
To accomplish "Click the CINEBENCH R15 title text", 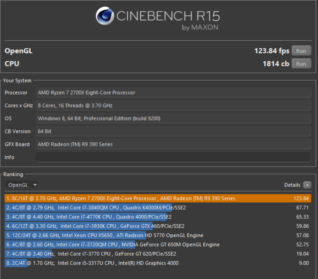I will tap(168, 16).
